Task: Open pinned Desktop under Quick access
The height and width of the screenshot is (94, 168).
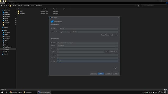Action: [x=6, y=12]
